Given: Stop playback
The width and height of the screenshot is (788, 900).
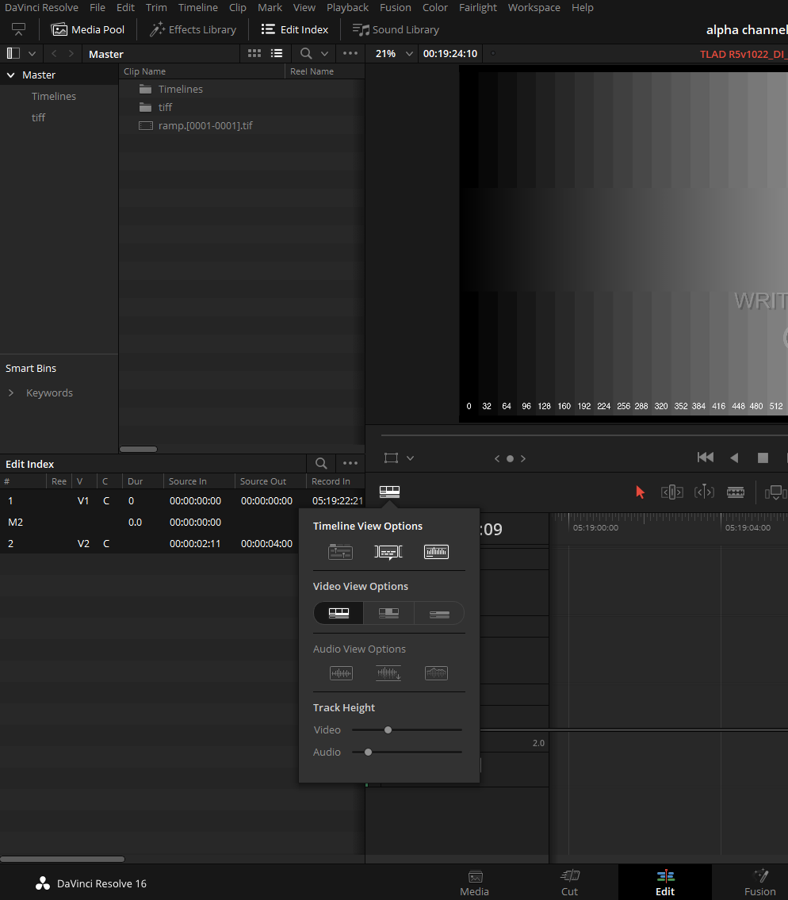Looking at the screenshot, I should point(763,458).
